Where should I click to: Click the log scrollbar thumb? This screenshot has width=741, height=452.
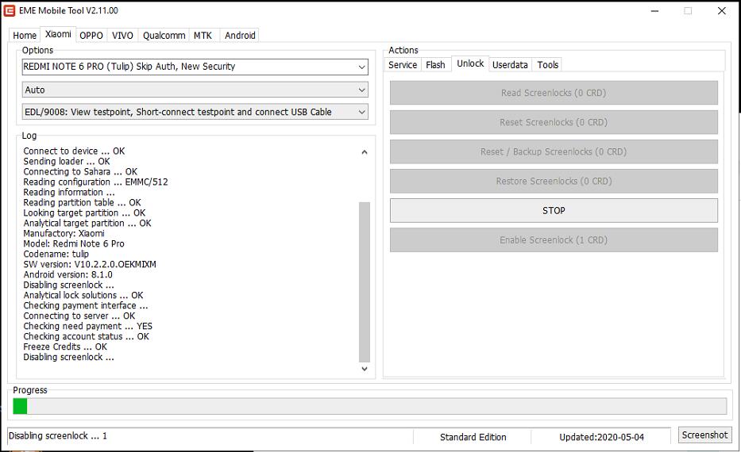(365, 282)
